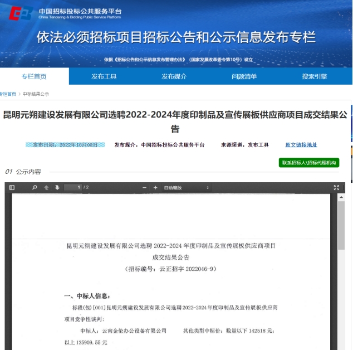
Task: Open the 搜索引擎 menu item
Action: (315, 76)
